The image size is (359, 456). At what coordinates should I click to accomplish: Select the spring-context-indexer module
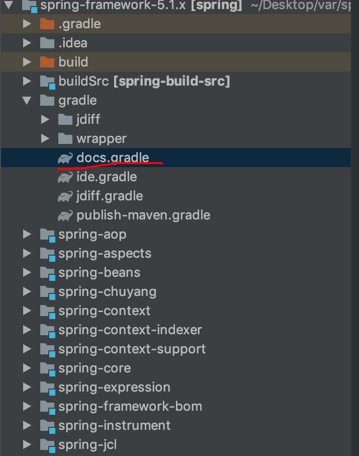(x=130, y=330)
